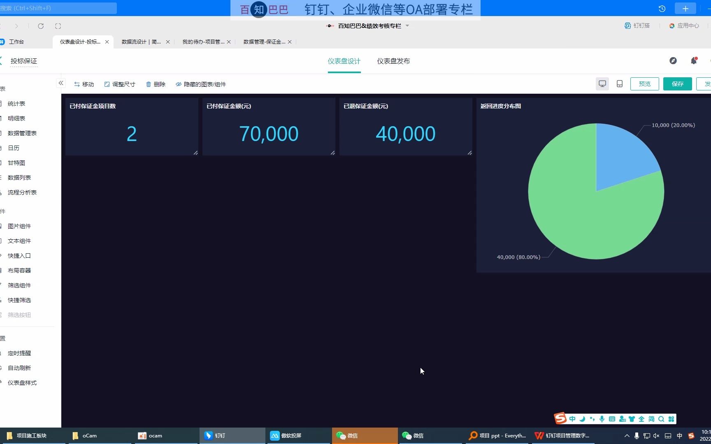The width and height of the screenshot is (711, 444).
Task: Click the refresh page icon
Action: tap(41, 26)
